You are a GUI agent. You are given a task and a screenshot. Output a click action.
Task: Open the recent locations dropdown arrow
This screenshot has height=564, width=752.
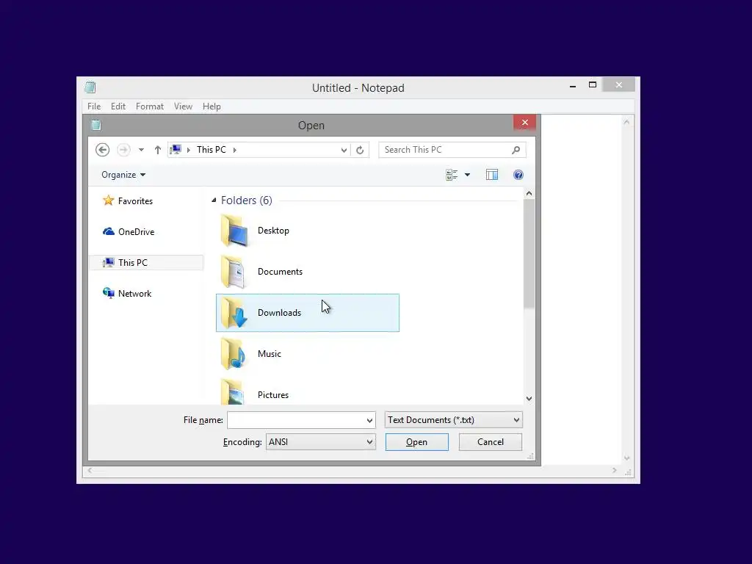(x=141, y=150)
